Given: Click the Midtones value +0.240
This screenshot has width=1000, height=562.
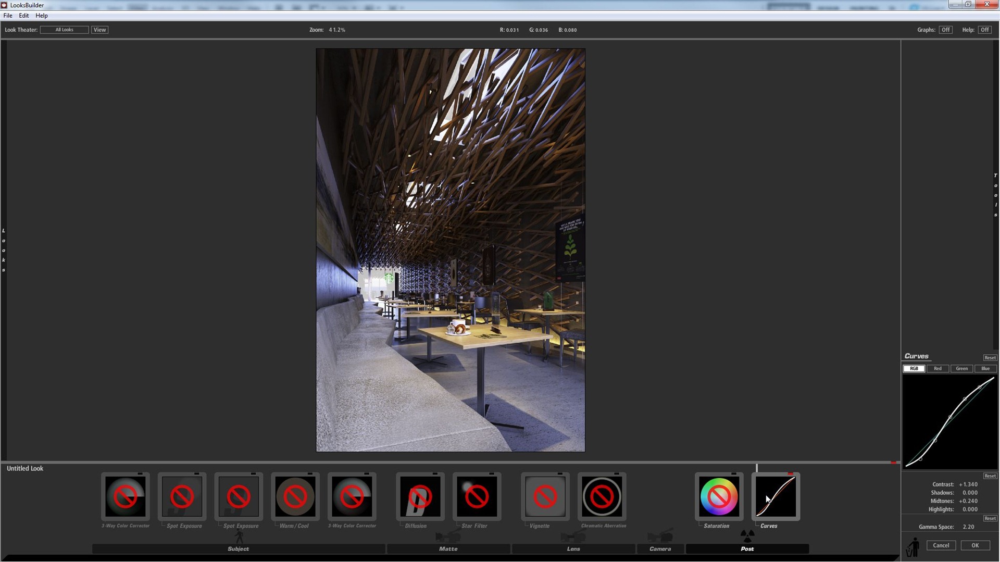Looking at the screenshot, I should click(968, 501).
